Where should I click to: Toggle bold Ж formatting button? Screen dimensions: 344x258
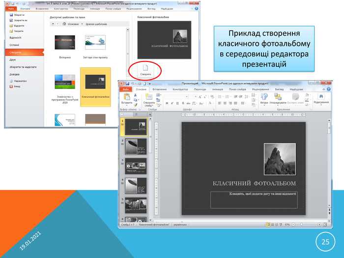(167, 103)
